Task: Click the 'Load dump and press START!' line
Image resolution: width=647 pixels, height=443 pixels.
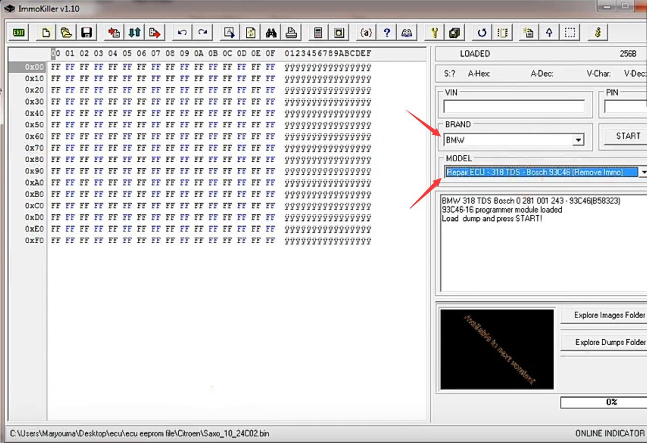Action: pos(492,219)
